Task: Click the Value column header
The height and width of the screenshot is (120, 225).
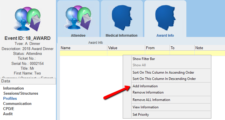Action: coord(113,48)
